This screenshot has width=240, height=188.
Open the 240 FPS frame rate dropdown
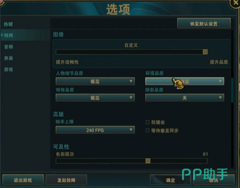[x=95, y=130]
